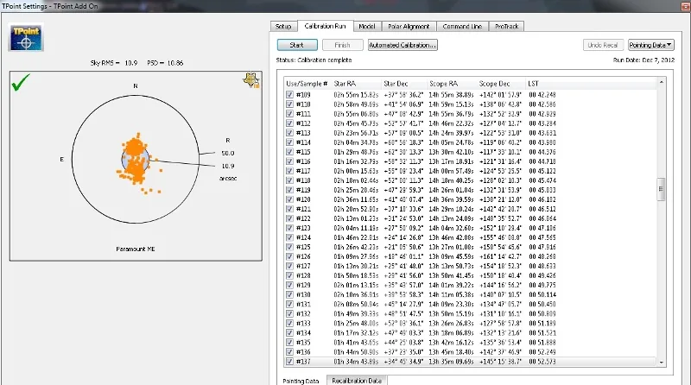Click the TPoint logo icon
Screen dimensions: 691x385
point(26,37)
